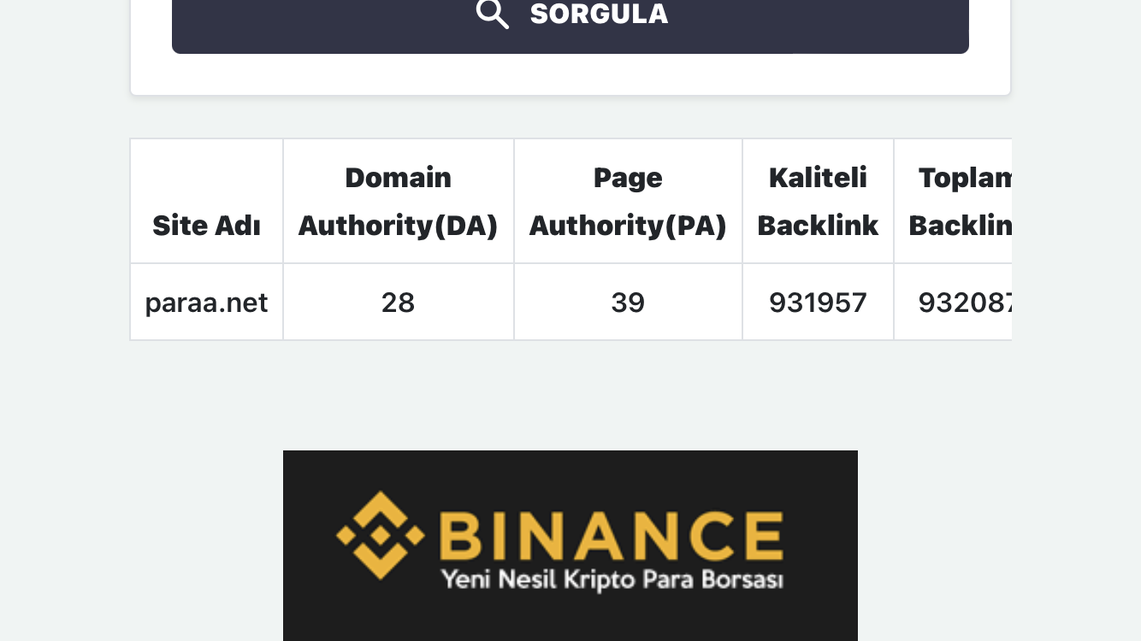1141x641 pixels.
Task: Click the paraa.net site name cell
Action: tap(206, 302)
